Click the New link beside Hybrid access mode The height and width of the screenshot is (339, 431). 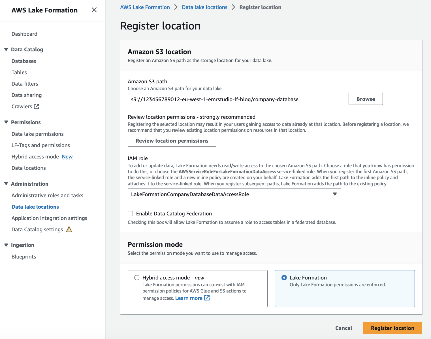pos(67,156)
